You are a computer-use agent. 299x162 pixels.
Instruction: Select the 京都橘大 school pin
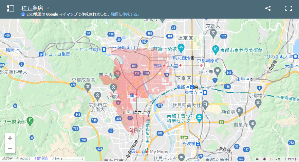(258, 103)
